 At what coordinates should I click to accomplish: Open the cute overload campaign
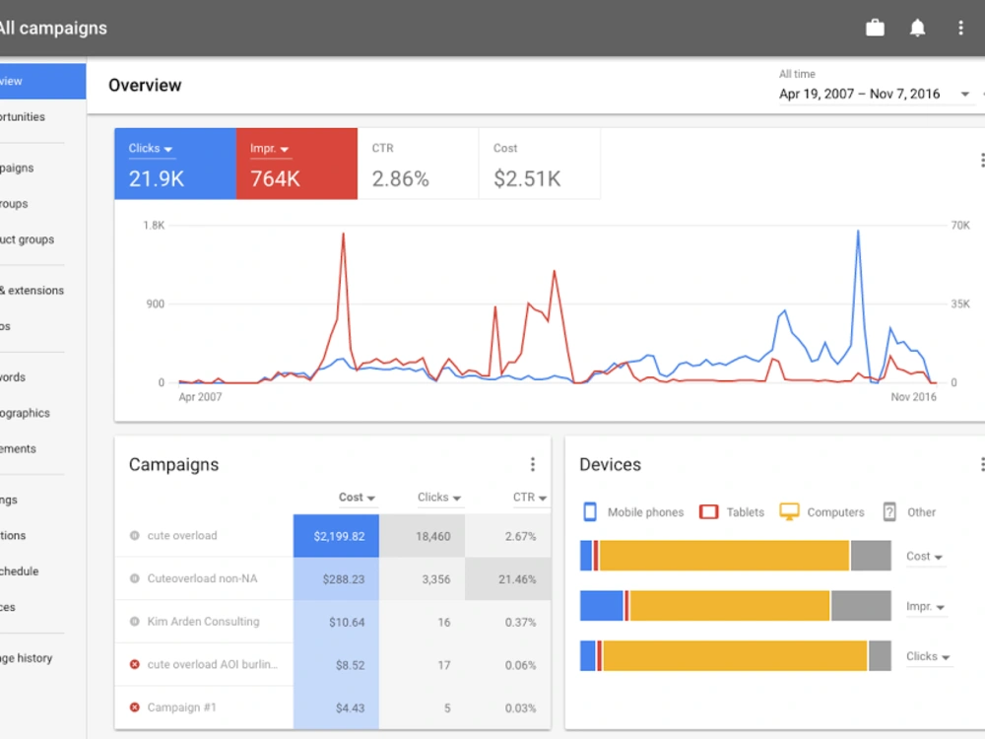182,535
